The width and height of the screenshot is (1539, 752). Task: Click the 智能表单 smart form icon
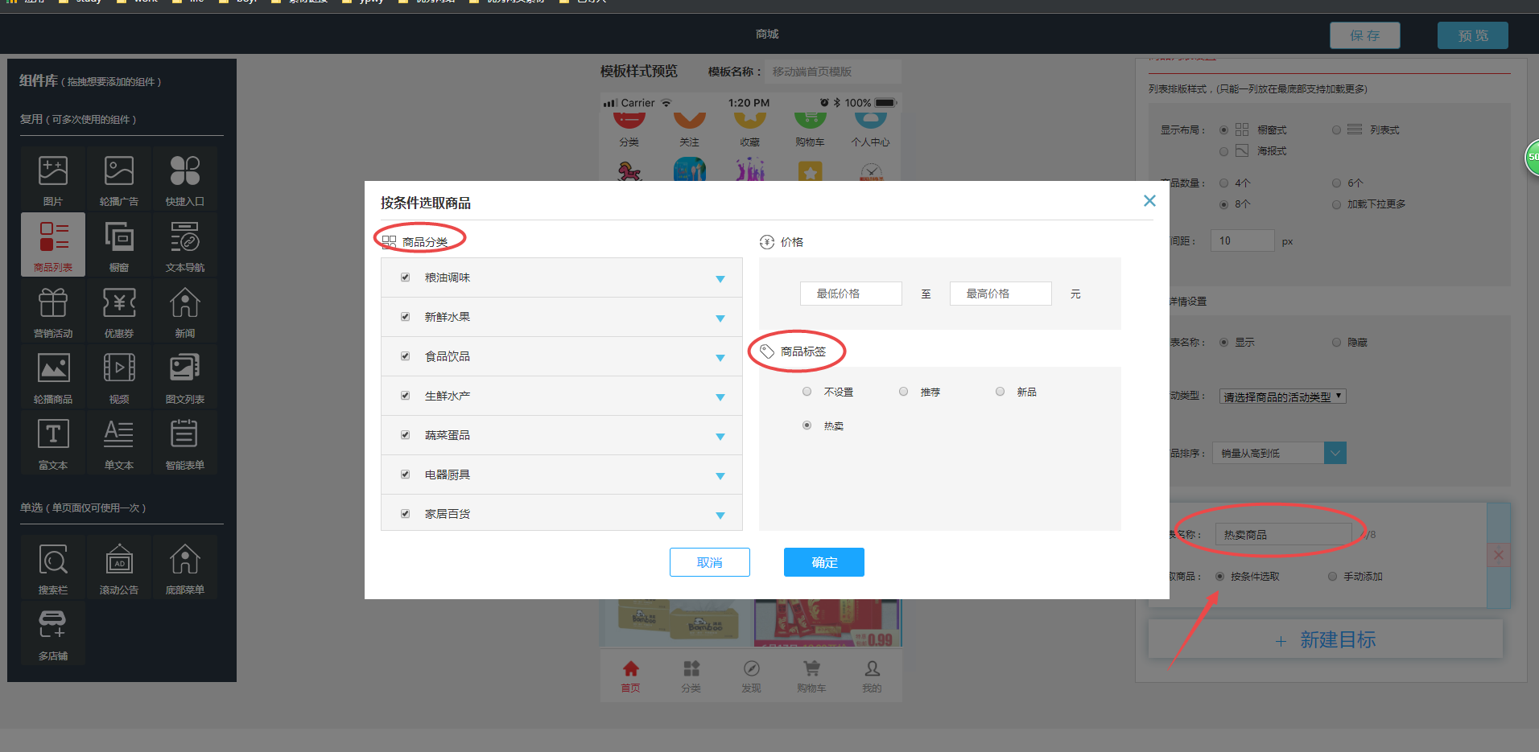pyautogui.click(x=184, y=435)
